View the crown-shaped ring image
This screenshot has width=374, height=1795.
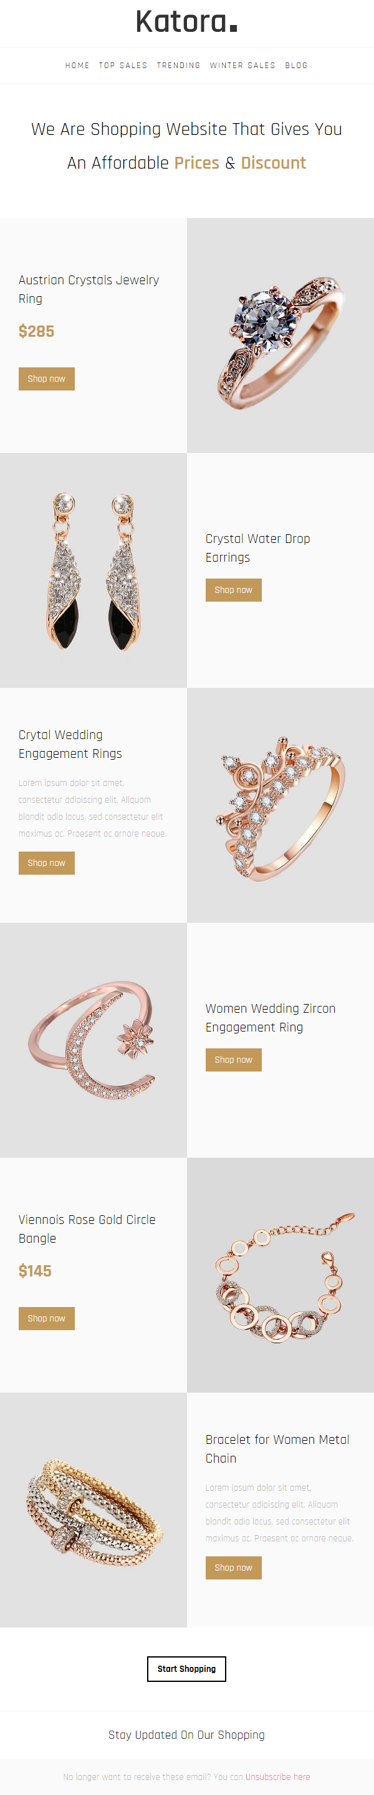coord(280,805)
